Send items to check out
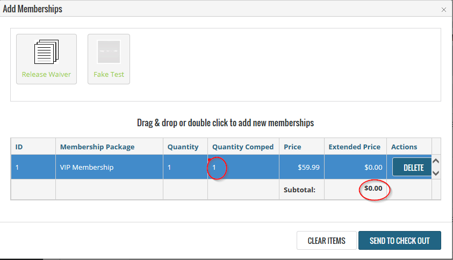Viewport: 453px width, 260px height. 400,240
